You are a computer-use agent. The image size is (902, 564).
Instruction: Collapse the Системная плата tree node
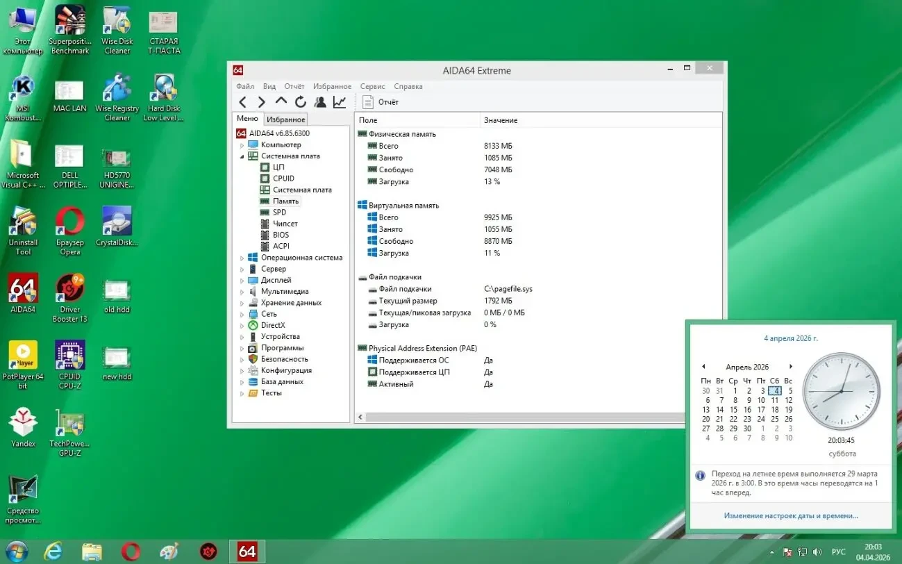coord(242,156)
